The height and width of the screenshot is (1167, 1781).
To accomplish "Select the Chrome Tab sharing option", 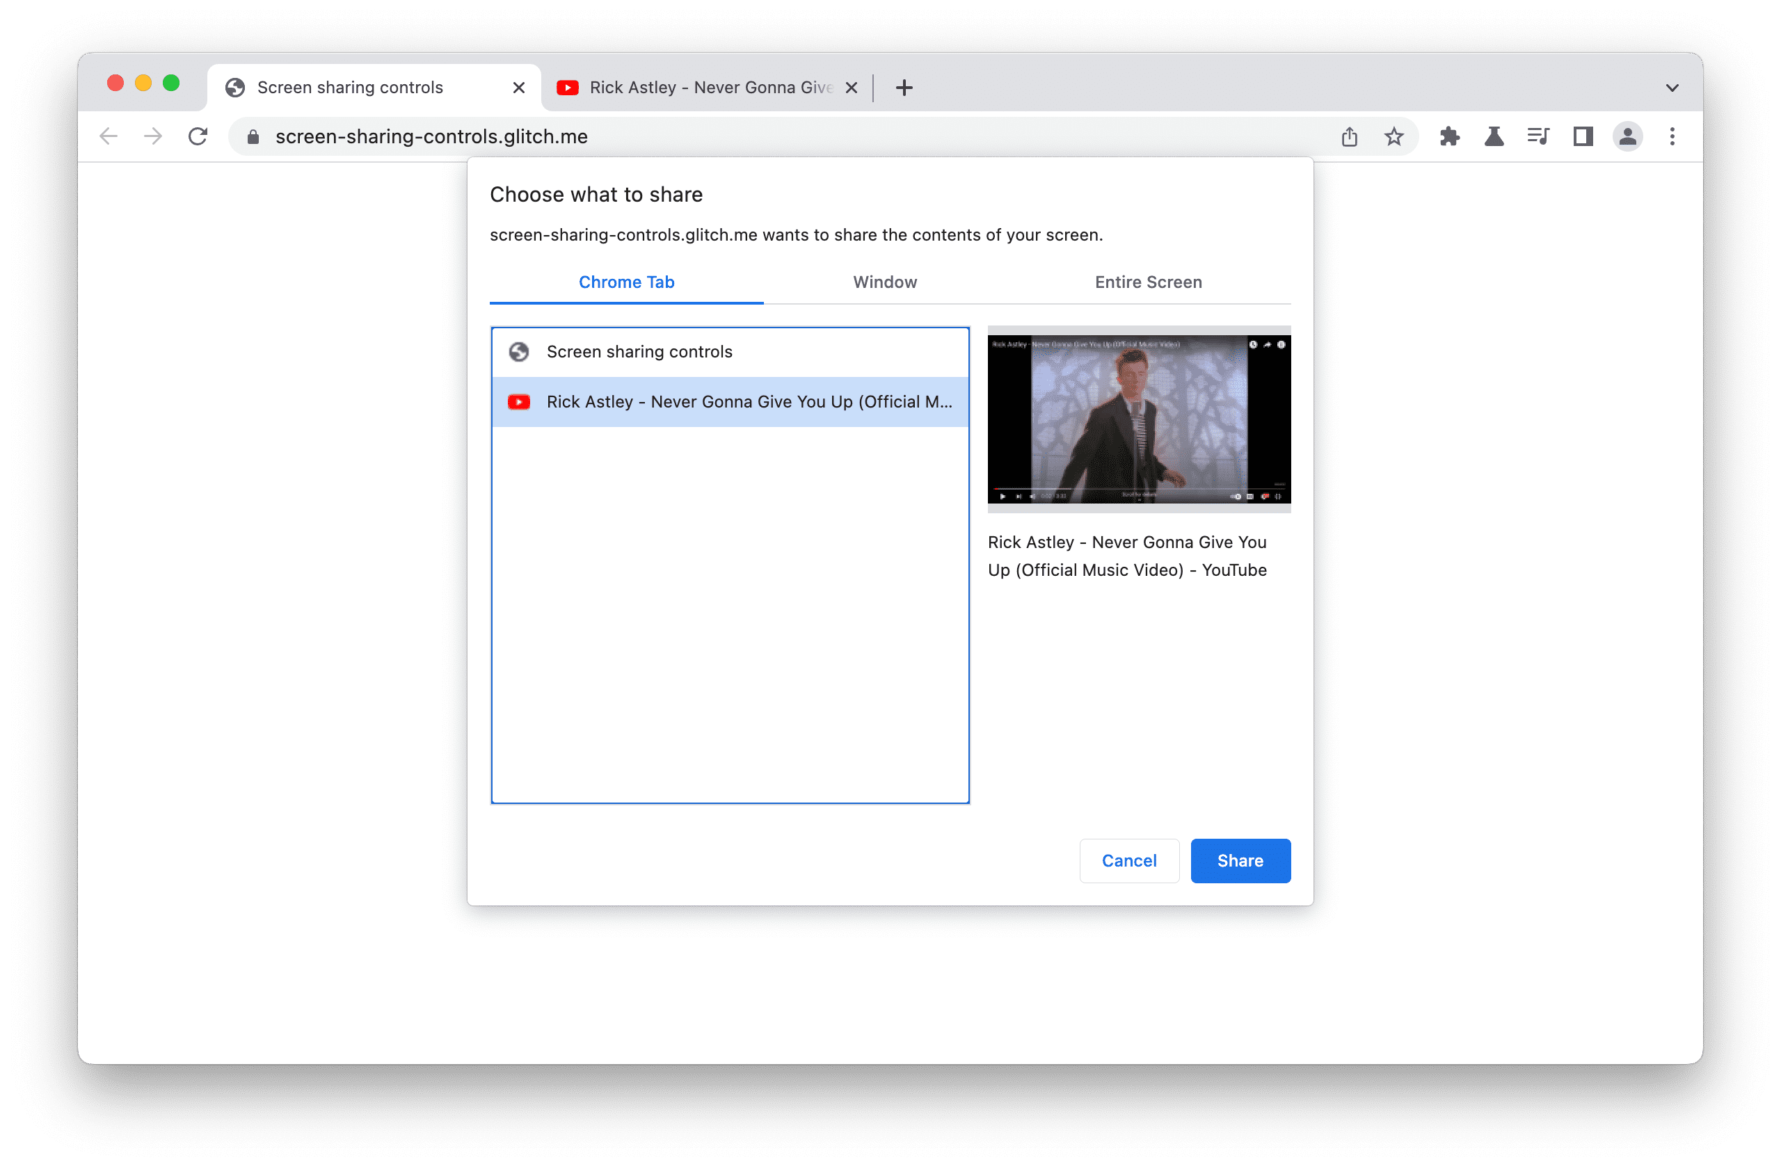I will point(627,282).
